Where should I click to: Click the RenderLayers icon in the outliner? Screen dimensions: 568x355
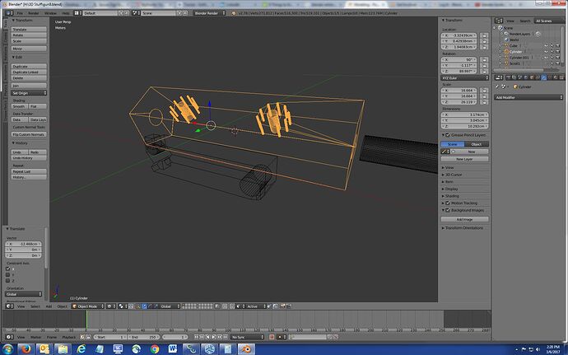506,34
